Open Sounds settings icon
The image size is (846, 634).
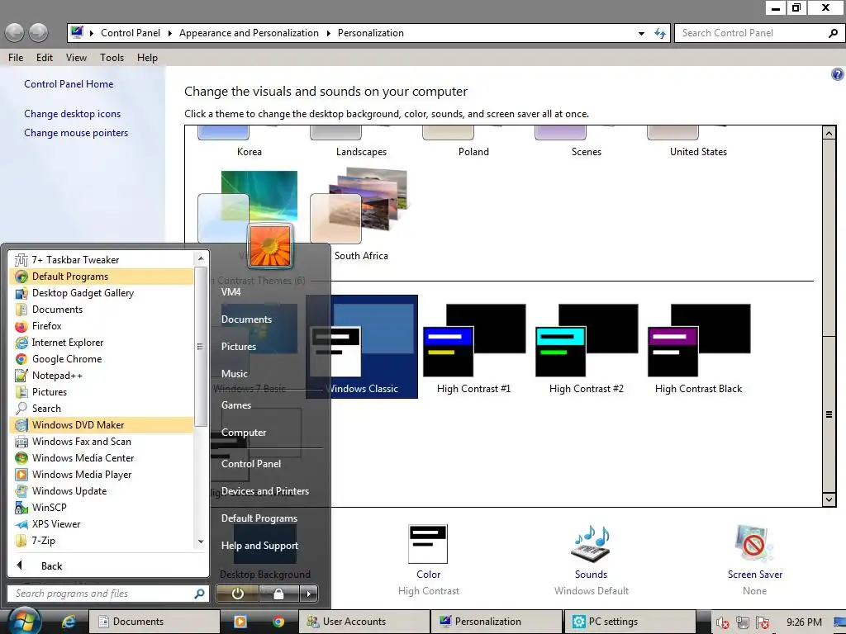pyautogui.click(x=591, y=543)
